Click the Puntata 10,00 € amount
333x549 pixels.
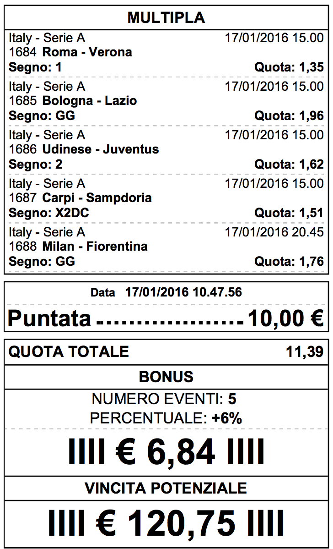click(285, 318)
